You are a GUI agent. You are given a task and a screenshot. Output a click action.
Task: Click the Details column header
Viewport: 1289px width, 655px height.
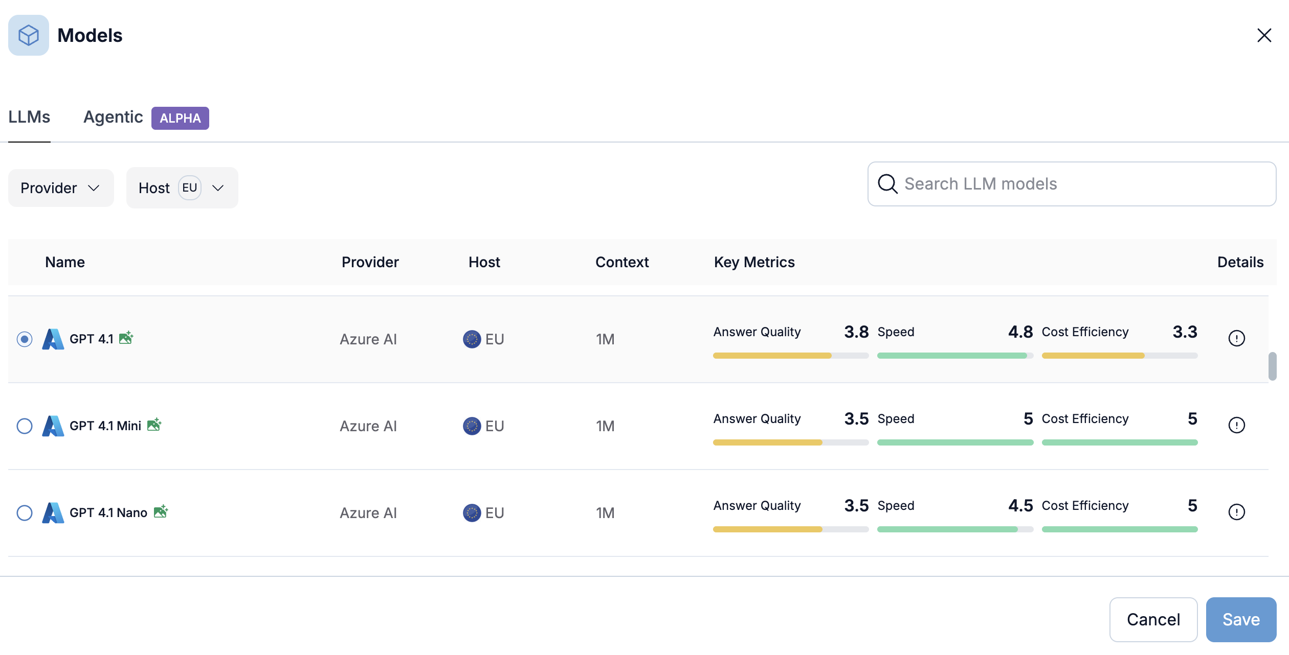(1240, 262)
